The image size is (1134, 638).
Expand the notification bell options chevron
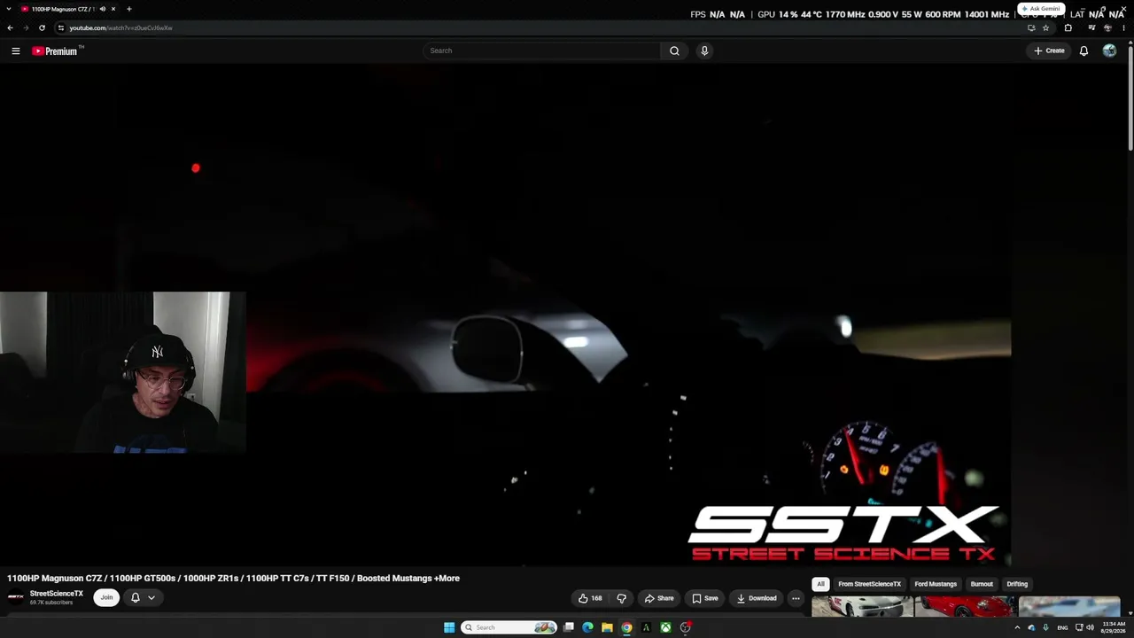[151, 598]
